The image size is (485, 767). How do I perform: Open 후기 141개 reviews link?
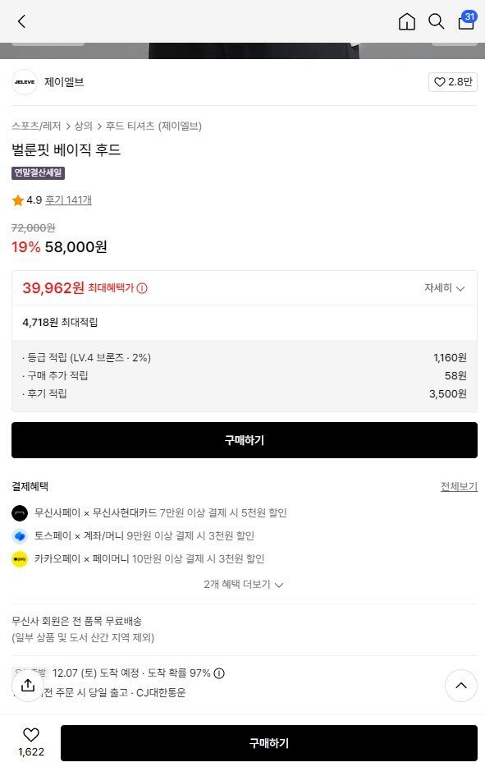pos(68,200)
